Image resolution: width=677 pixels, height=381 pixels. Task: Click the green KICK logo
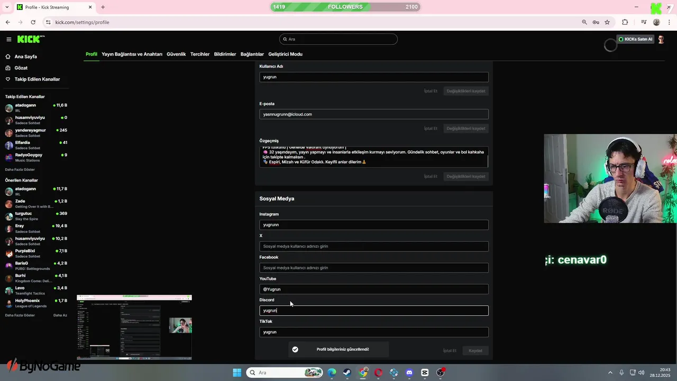(x=31, y=39)
